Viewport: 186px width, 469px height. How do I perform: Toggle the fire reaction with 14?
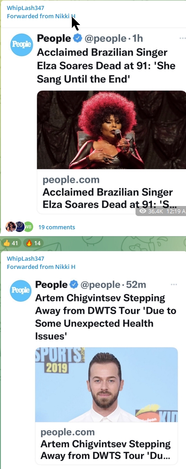tap(33, 243)
